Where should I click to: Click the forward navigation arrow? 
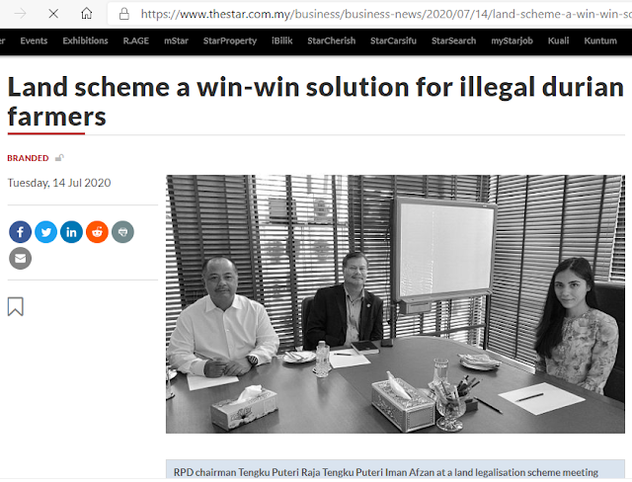(20, 14)
